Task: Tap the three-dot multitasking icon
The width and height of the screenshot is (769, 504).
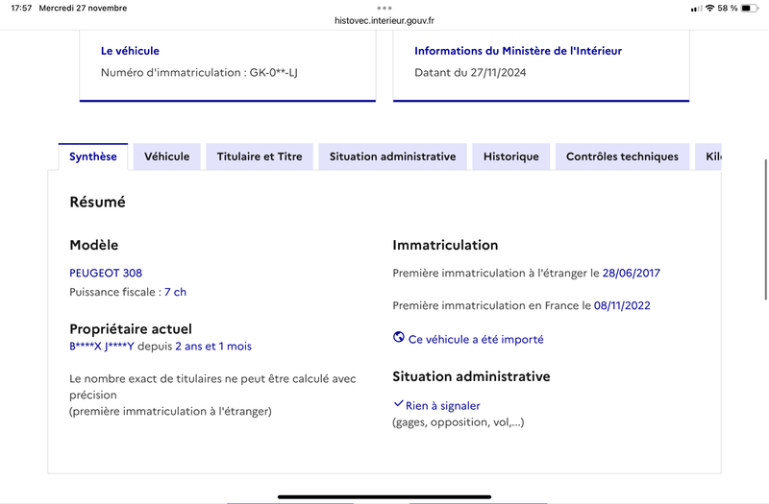Action: pos(384,8)
